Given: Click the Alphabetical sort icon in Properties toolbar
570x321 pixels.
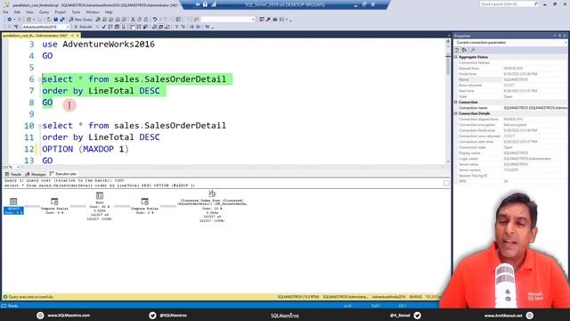Looking at the screenshot, I should (464, 50).
